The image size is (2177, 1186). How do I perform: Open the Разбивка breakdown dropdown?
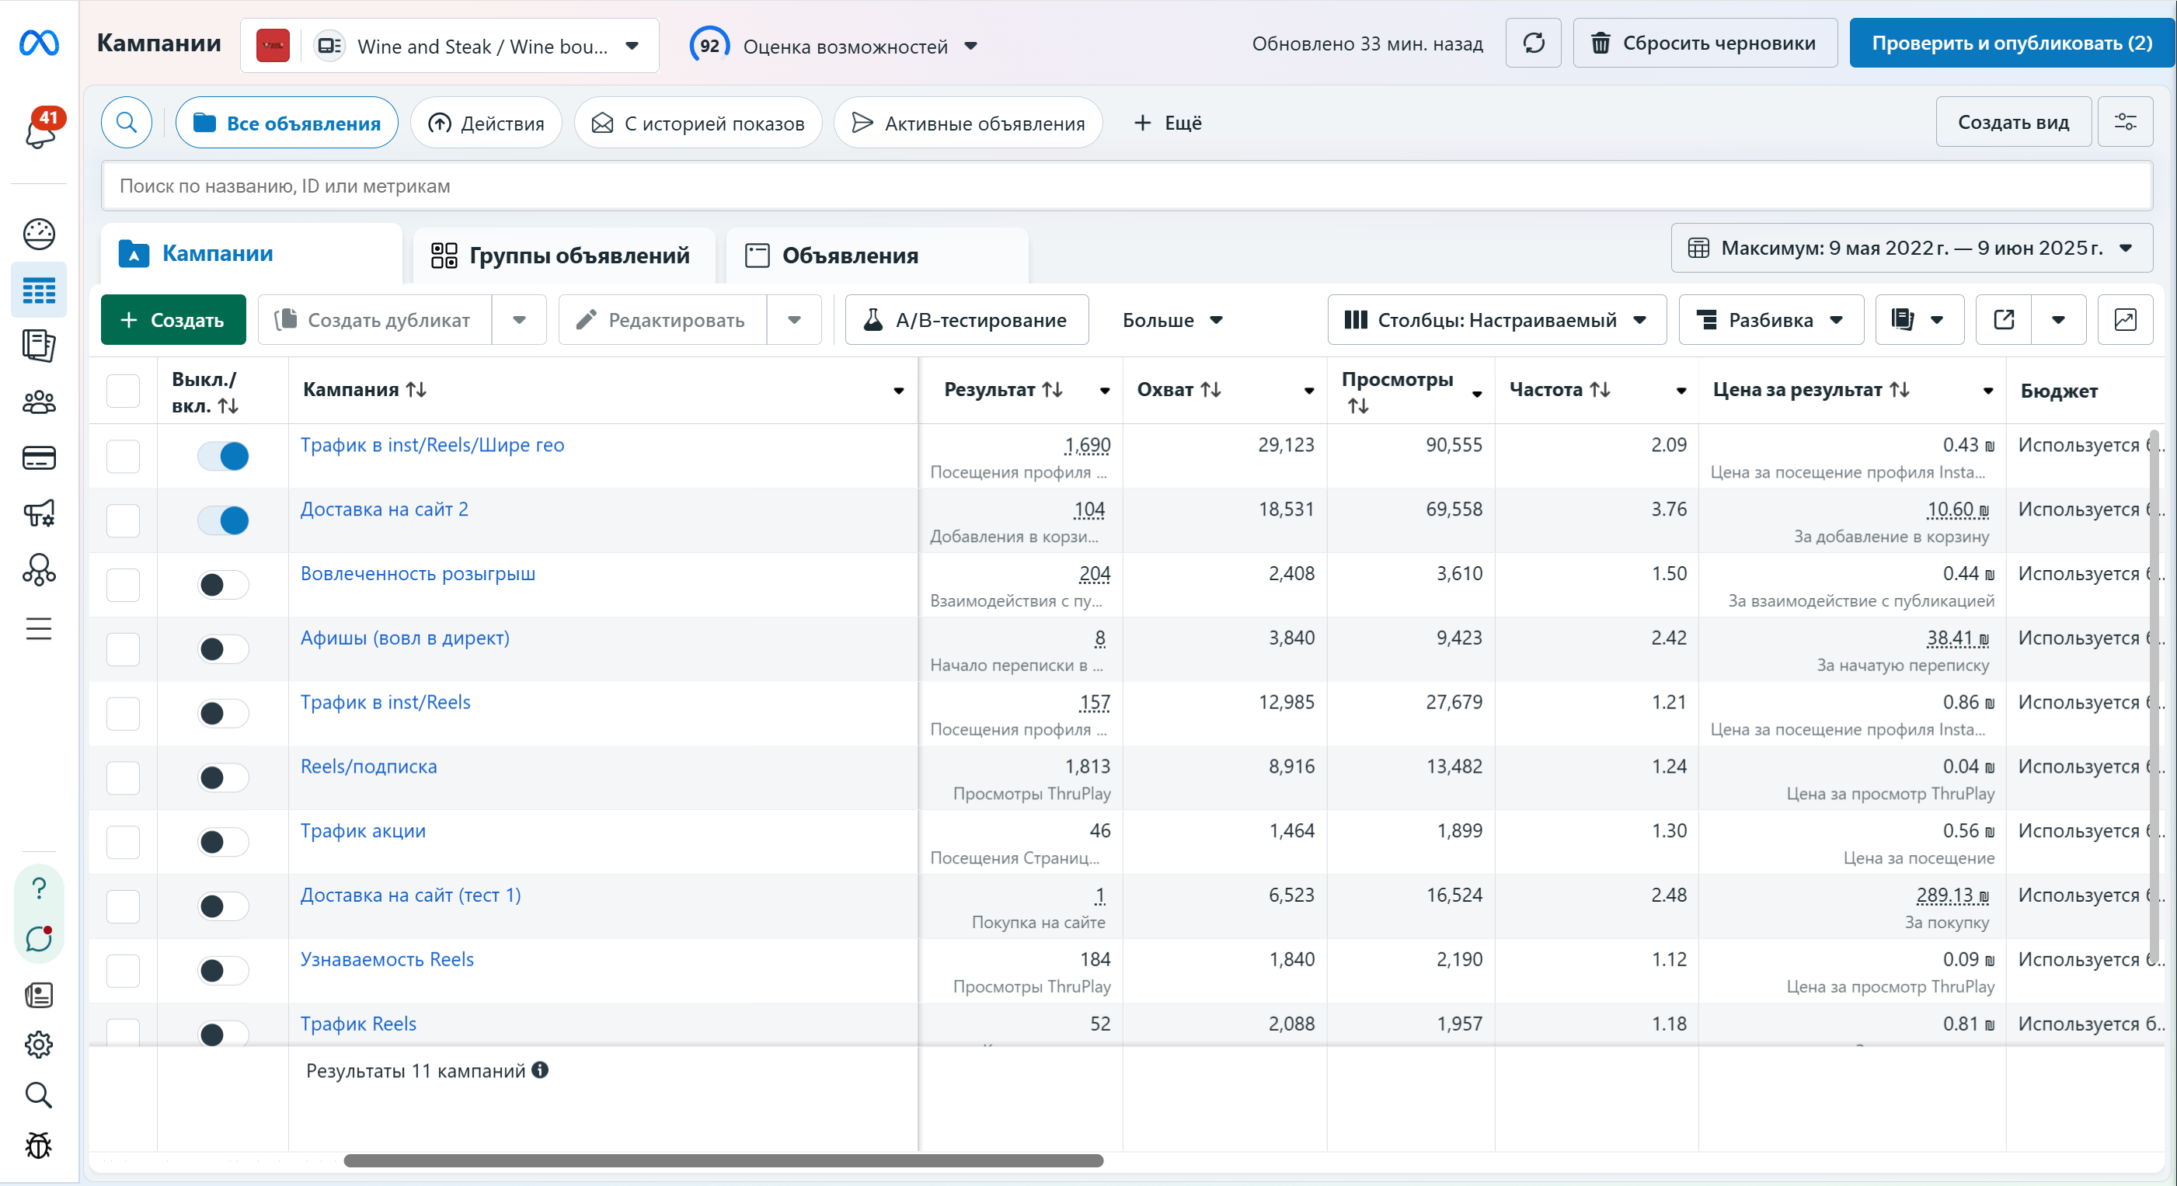click(x=1770, y=320)
